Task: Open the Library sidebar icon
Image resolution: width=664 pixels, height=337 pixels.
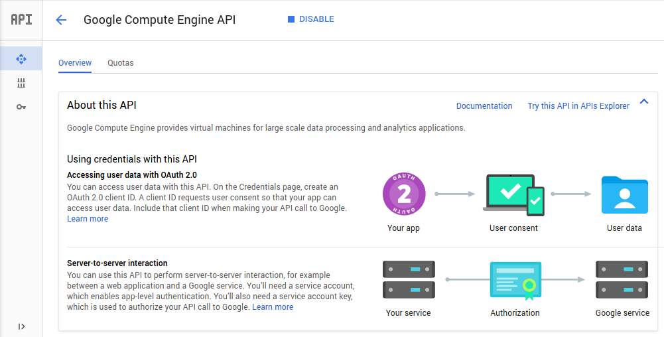Action: pos(21,83)
